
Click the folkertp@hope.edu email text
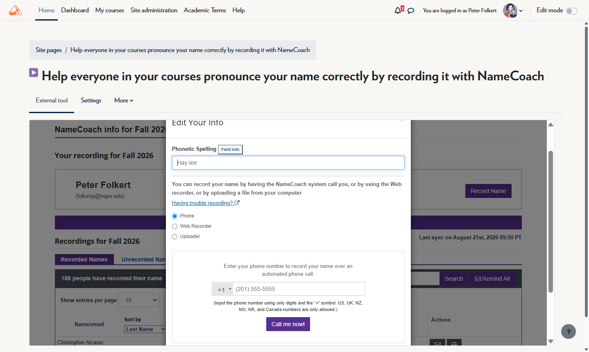(x=100, y=196)
